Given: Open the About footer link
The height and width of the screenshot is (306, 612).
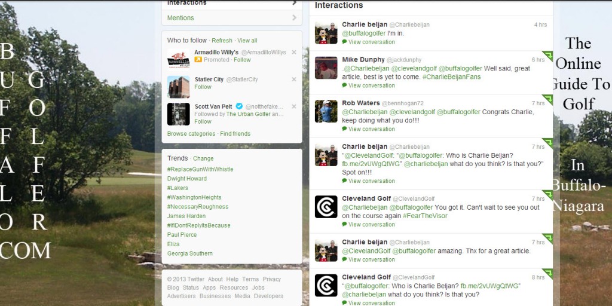Looking at the screenshot, I should [215, 279].
